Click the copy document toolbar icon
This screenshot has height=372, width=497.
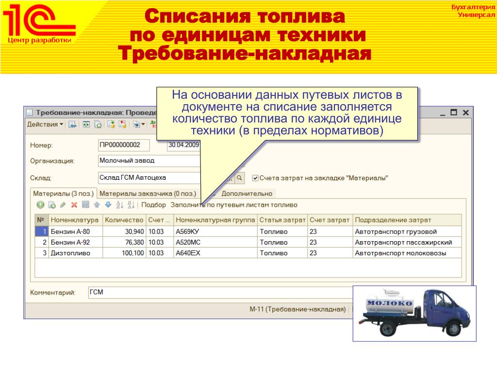(98, 124)
